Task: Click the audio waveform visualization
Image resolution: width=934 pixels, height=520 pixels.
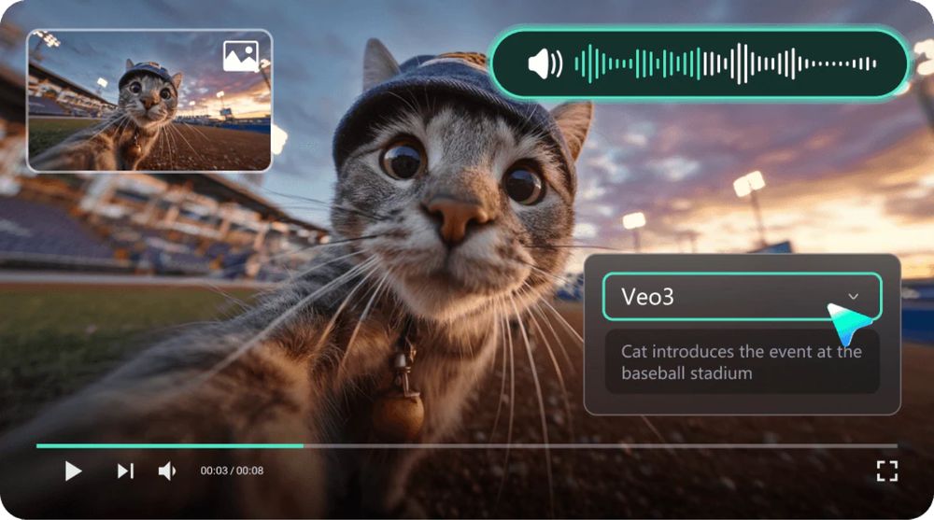Action: [x=725, y=63]
